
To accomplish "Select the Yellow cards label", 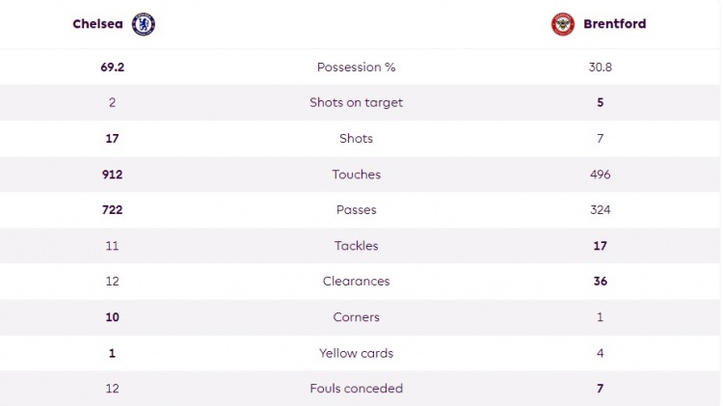I will [x=356, y=353].
